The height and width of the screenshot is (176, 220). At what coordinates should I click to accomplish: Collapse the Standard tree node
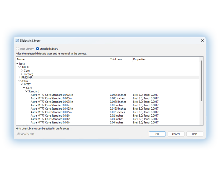click(27, 91)
